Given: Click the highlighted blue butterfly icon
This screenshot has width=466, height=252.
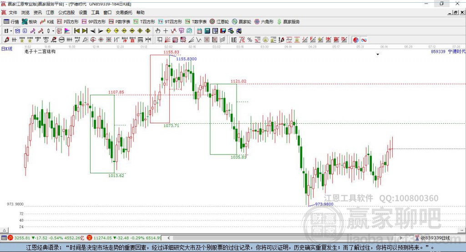Looking at the screenshot, I should [17, 31].
